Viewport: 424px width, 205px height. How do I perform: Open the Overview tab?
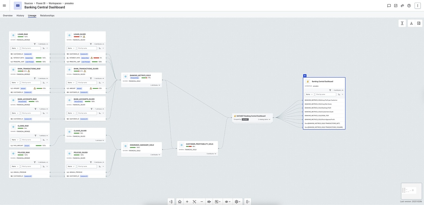coord(8,16)
